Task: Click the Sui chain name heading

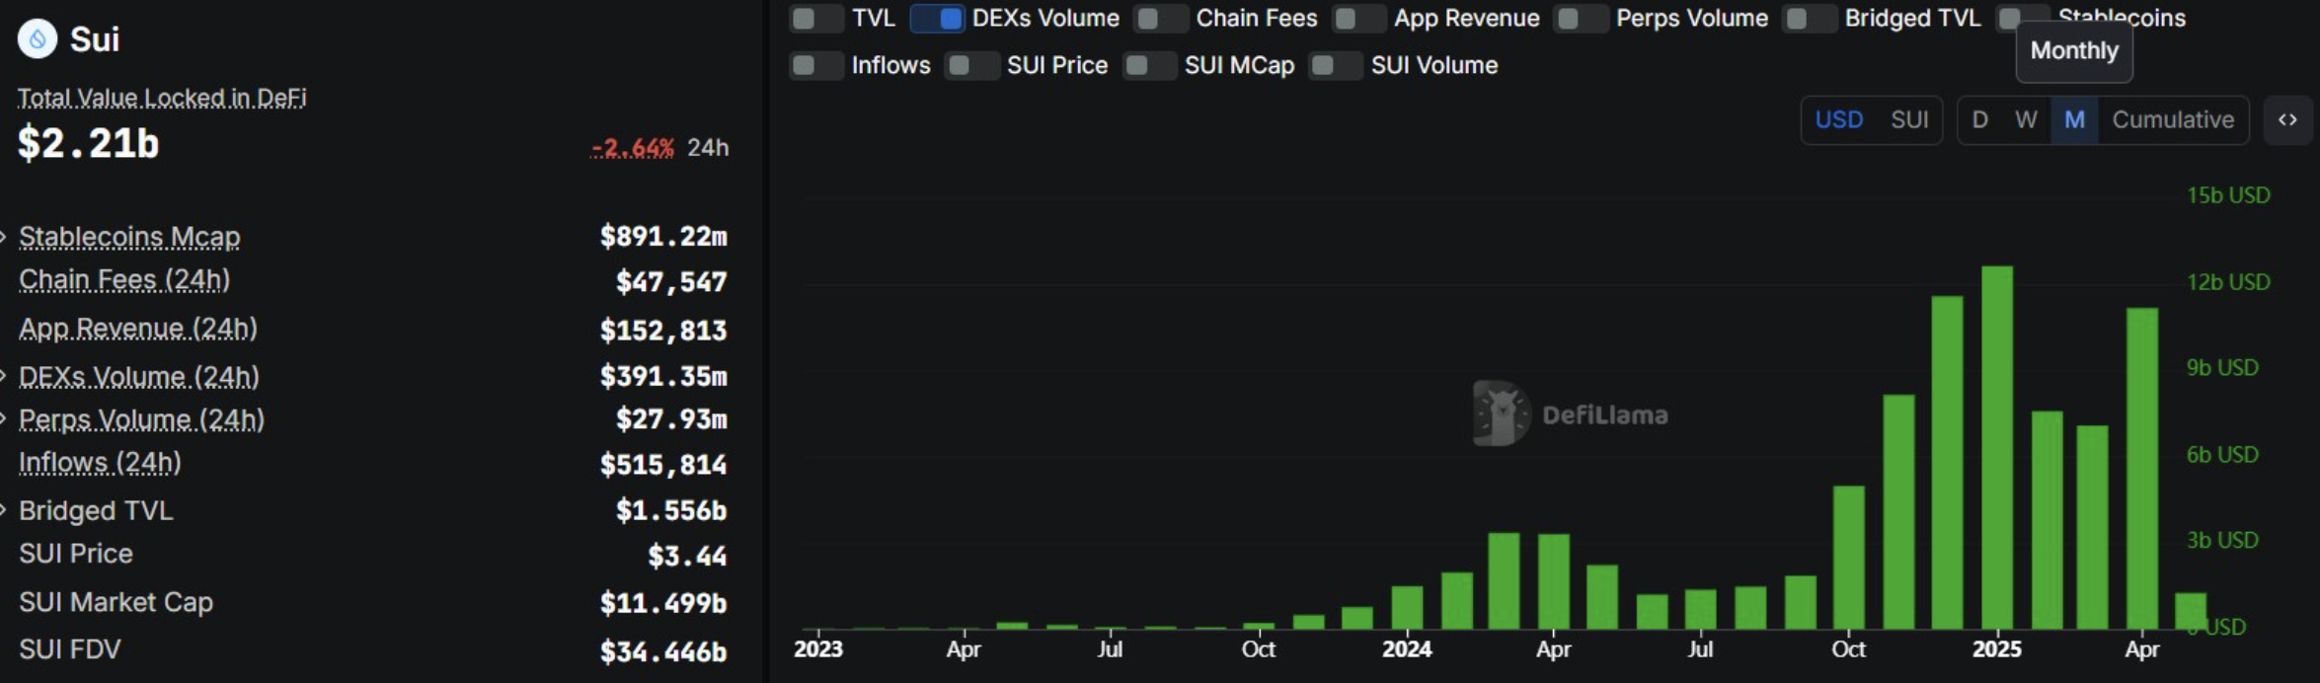Action: click(x=95, y=39)
